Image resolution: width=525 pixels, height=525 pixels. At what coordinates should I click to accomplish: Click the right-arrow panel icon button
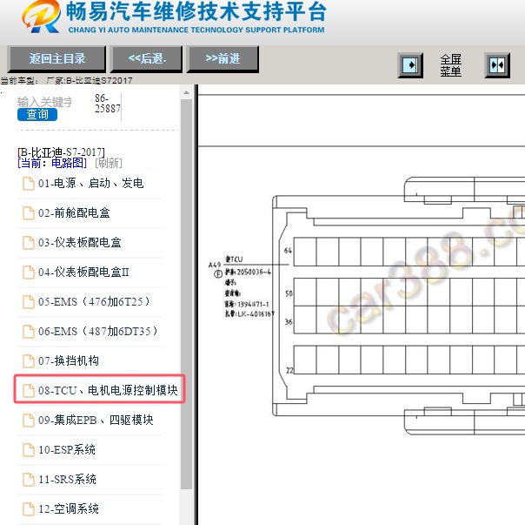tap(410, 65)
